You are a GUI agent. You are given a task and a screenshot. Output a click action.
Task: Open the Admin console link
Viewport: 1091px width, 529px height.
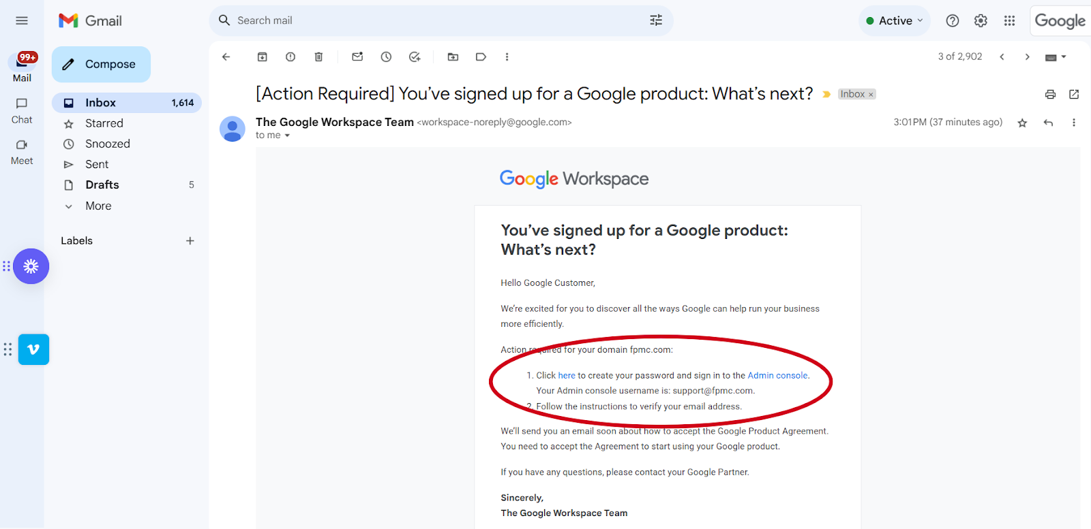click(x=777, y=376)
